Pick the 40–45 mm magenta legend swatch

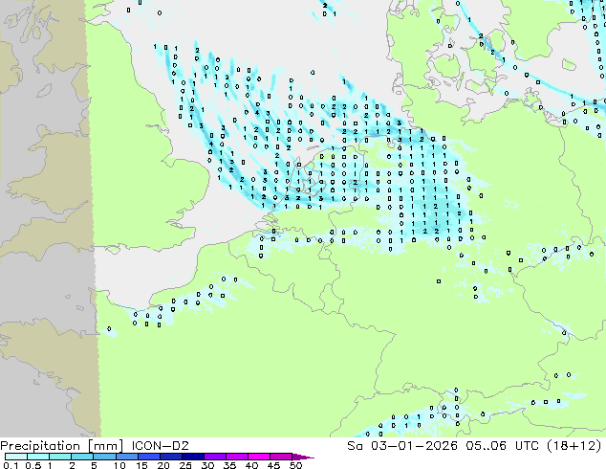click(x=259, y=457)
